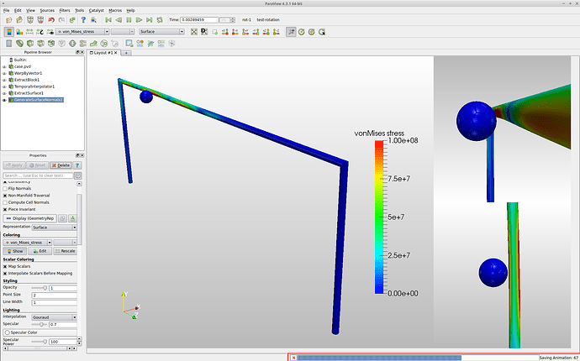Toggle Compute Cell Normals checkbox

[5, 202]
